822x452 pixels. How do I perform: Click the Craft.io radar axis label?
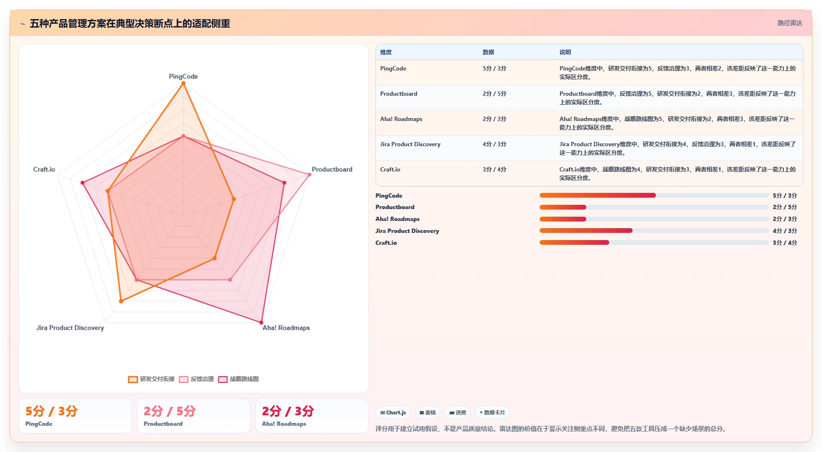44,169
